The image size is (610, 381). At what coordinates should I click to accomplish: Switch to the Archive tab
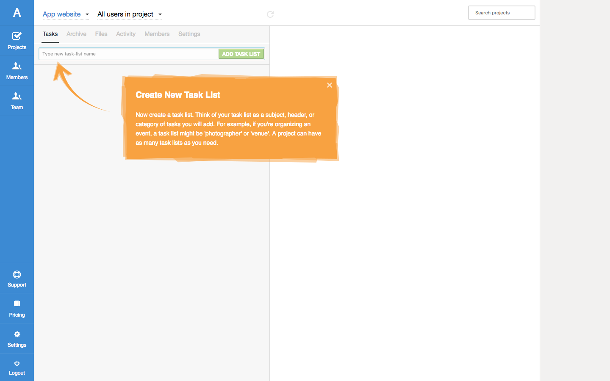click(76, 34)
